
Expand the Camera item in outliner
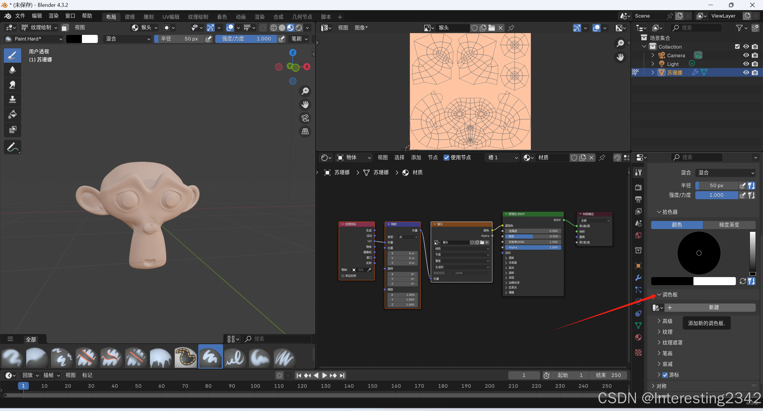653,55
